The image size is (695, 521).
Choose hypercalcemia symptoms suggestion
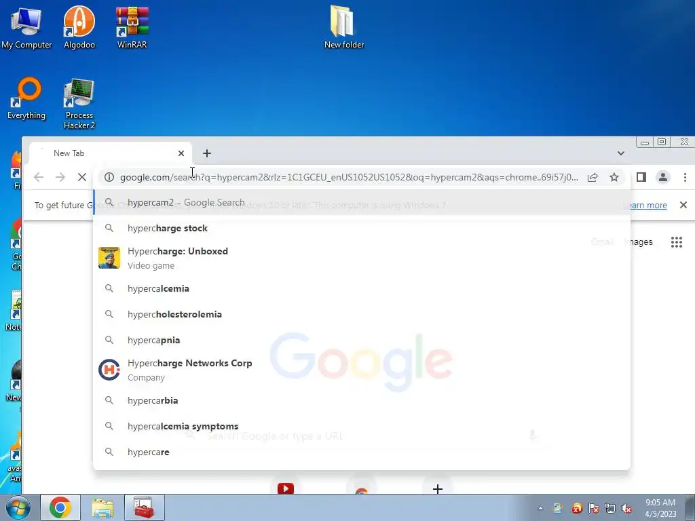(x=362, y=426)
